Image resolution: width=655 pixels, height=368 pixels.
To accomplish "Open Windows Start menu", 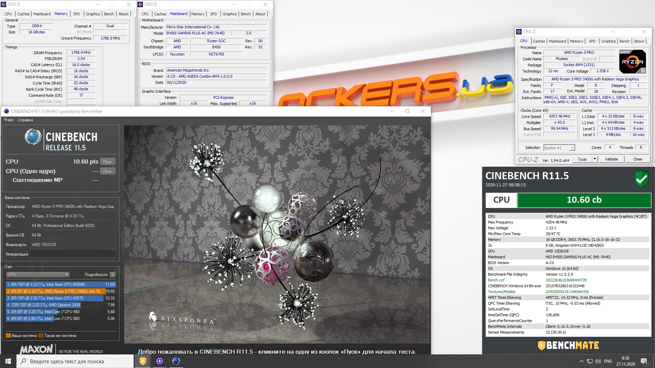I will [x=8, y=361].
